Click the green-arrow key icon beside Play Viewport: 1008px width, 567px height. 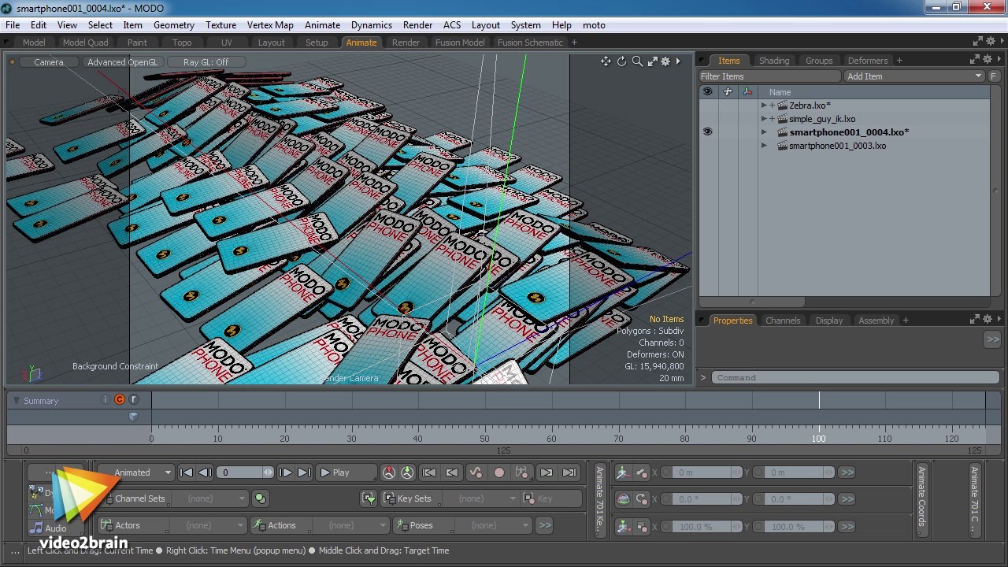407,472
